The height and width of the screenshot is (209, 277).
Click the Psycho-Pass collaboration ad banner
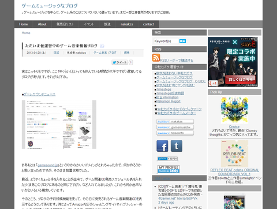point(233,62)
